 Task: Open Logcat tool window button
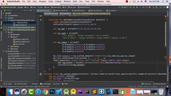[x=8, y=84]
